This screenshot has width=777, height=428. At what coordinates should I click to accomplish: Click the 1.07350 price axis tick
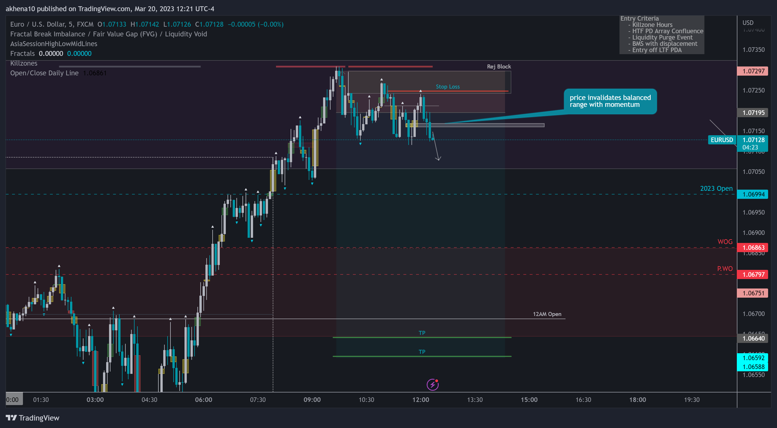(x=753, y=50)
